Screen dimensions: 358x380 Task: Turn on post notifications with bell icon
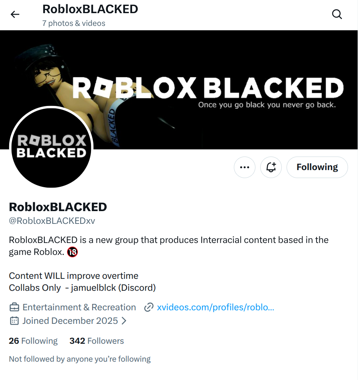271,167
